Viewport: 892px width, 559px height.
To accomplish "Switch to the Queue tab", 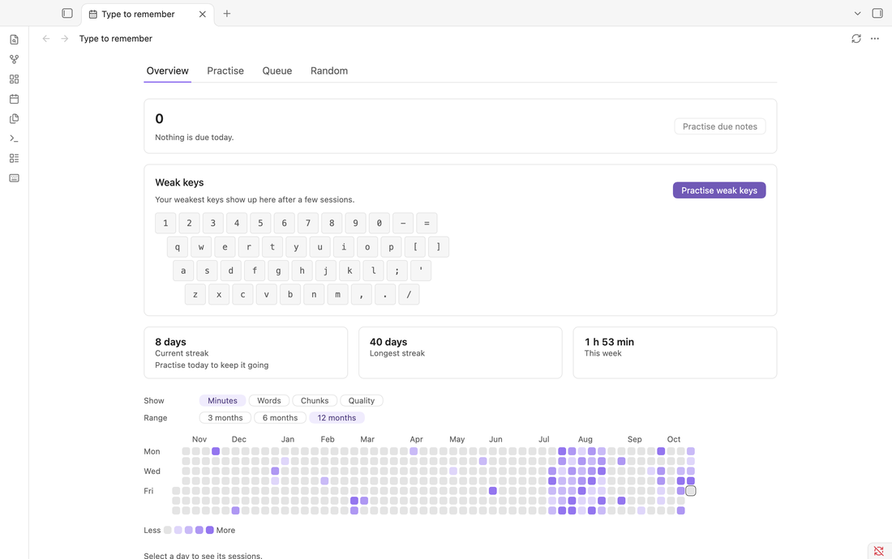I will tap(277, 71).
